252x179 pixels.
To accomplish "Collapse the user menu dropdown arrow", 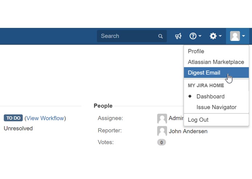I will 244,36.
